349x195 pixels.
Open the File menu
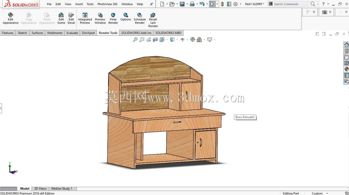coord(49,4)
